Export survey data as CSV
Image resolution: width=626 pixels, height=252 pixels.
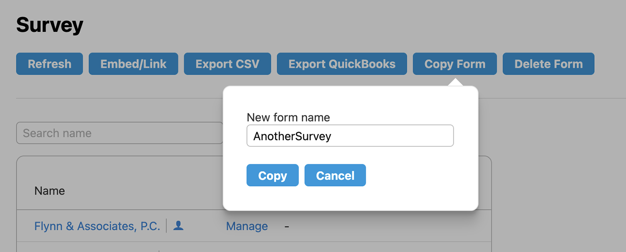click(x=227, y=64)
